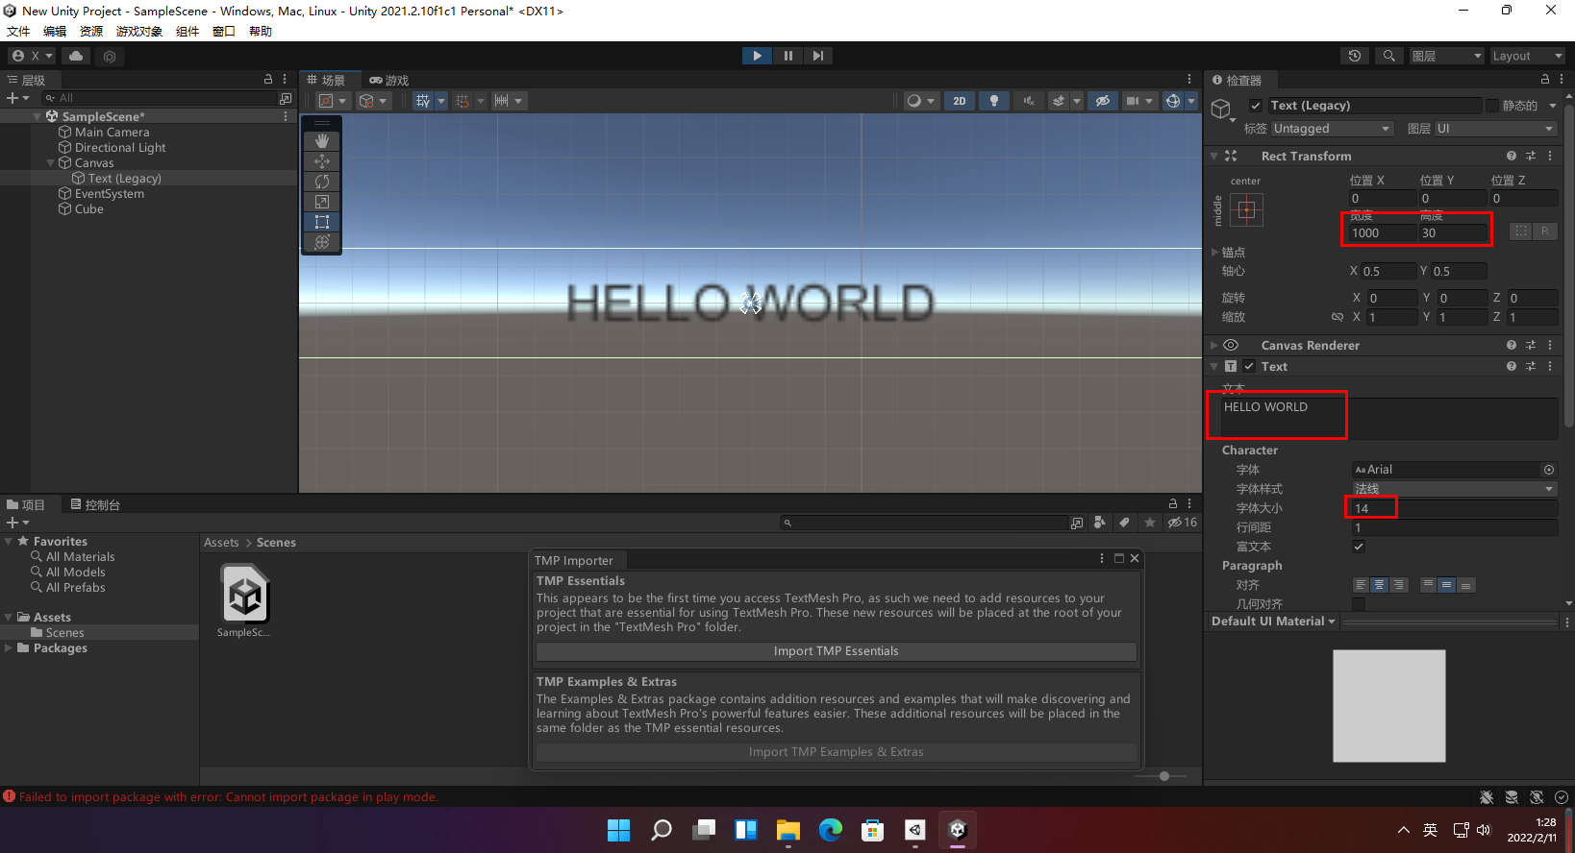Open the Layers dropdown in top toolbar
Screen dimensions: 1575x853
(x=1447, y=56)
